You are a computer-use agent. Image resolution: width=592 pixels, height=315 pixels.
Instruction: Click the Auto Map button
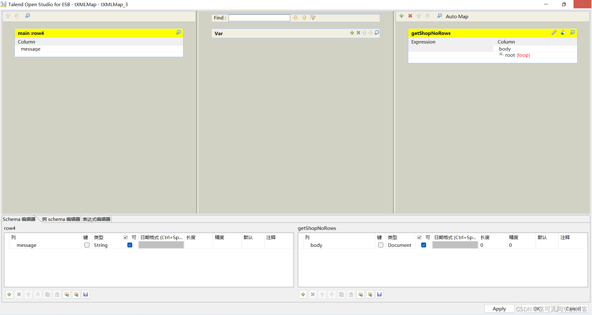pos(457,17)
